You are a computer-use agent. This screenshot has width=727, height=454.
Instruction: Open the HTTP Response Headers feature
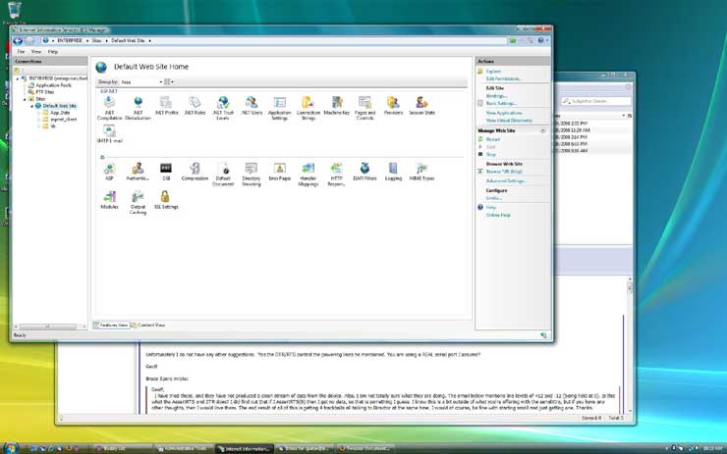(x=337, y=174)
